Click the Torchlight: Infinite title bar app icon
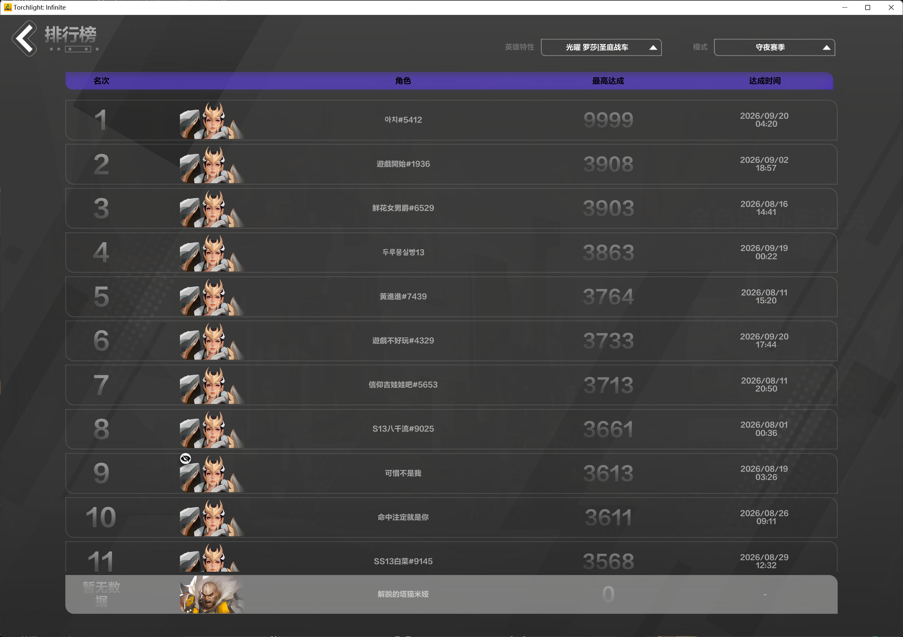The width and height of the screenshot is (903, 637). coord(8,7)
